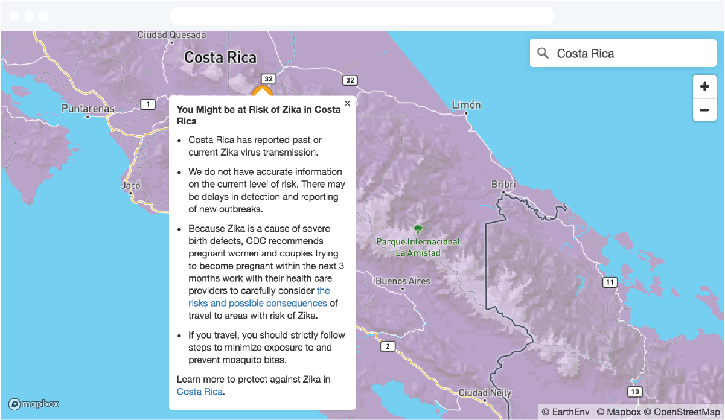Click Parque Internacional La Amistad tree icon
725x420 pixels.
pos(417,229)
